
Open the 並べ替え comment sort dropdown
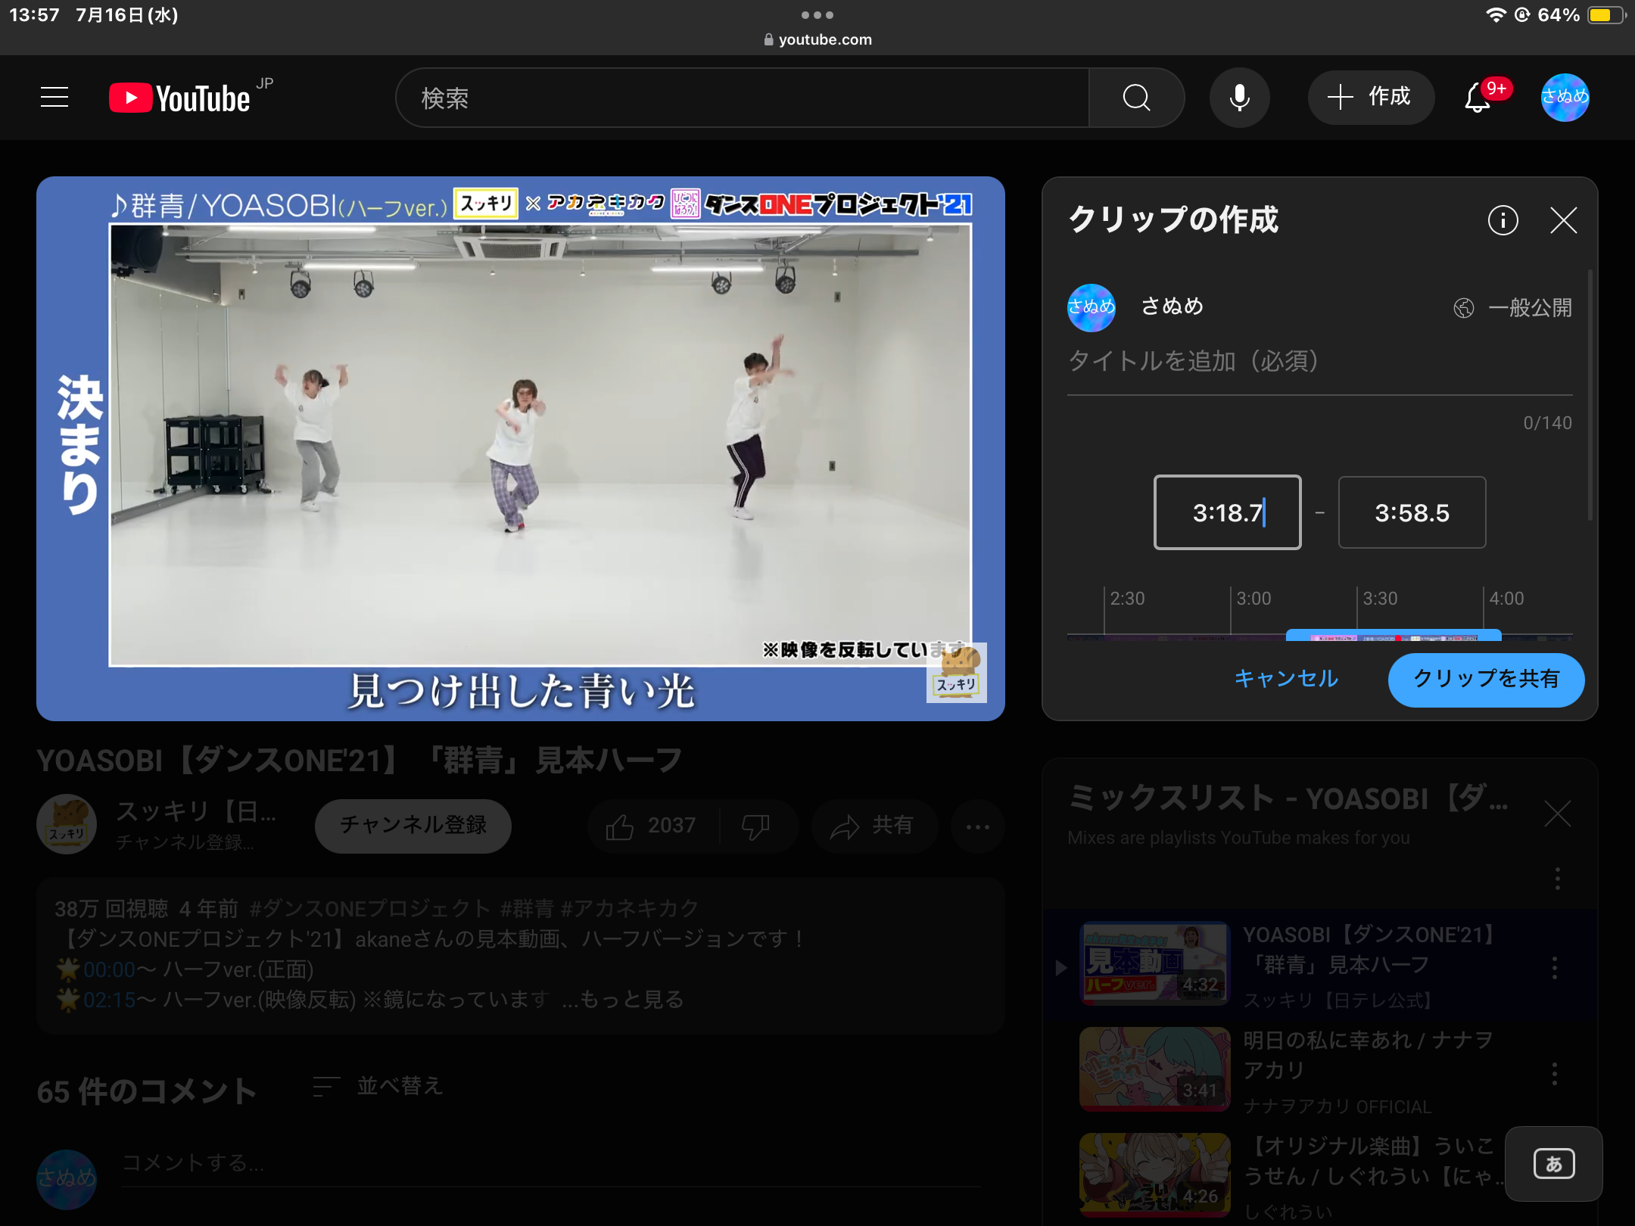(x=378, y=1086)
